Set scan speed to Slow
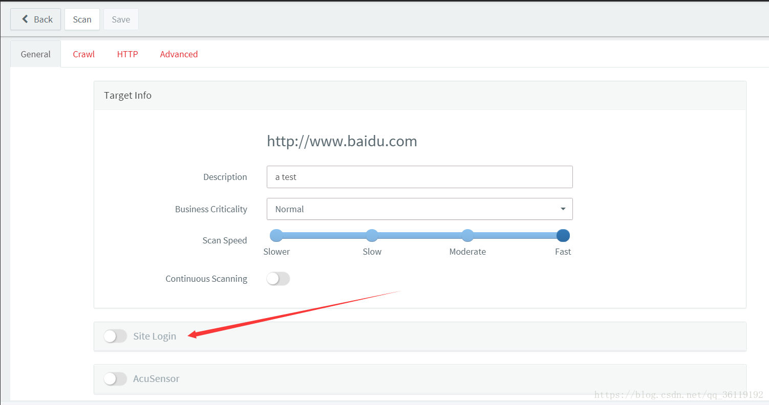The height and width of the screenshot is (405, 769). [x=372, y=236]
